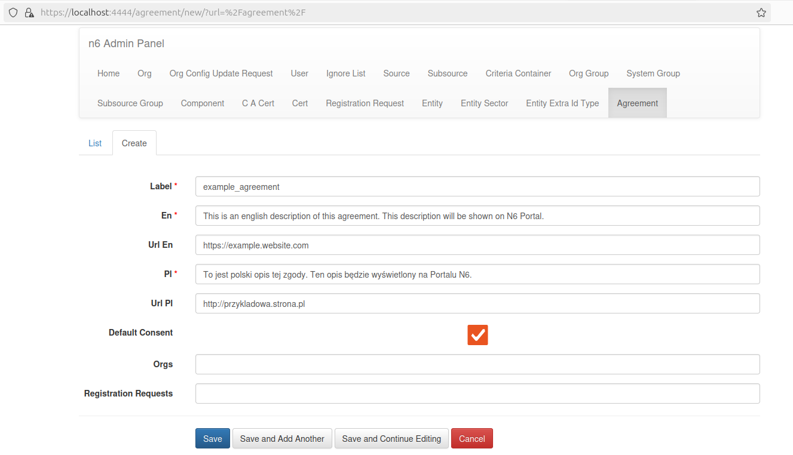Open the Orgs selection field
793x455 pixels.
point(477,364)
